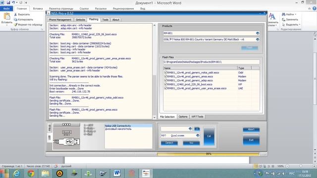Click the AIMP orange triangle taskbar icon
This screenshot has height=178, width=317.
59,174
